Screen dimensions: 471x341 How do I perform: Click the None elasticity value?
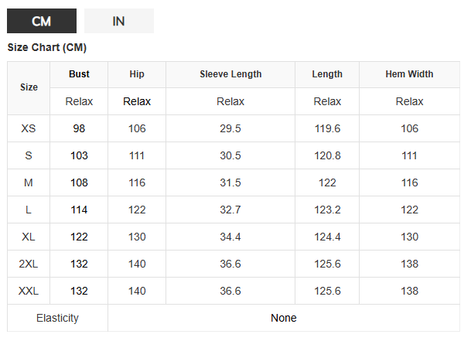[284, 318]
